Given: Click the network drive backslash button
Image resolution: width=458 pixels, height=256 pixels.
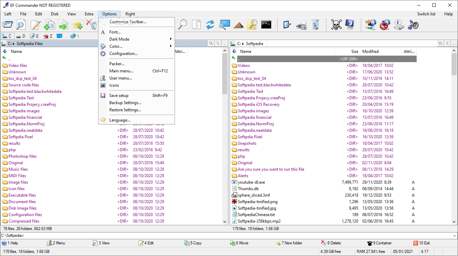Looking at the screenshot, I should 75,36.
